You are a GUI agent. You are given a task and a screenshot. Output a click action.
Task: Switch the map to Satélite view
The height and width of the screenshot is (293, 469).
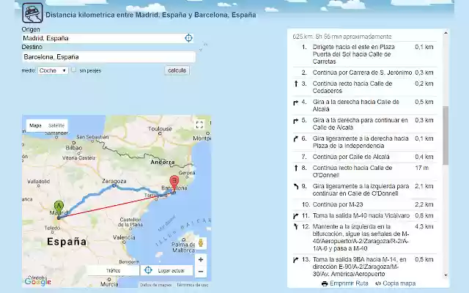[x=56, y=125]
